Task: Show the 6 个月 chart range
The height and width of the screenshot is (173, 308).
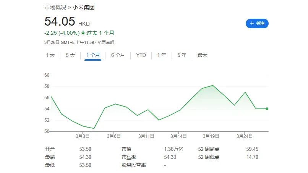Action: 118,55
